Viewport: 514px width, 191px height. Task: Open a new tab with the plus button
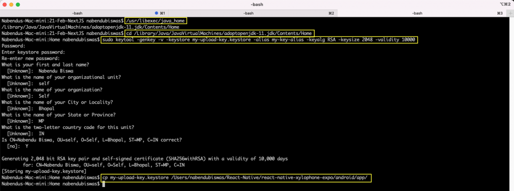510,13
